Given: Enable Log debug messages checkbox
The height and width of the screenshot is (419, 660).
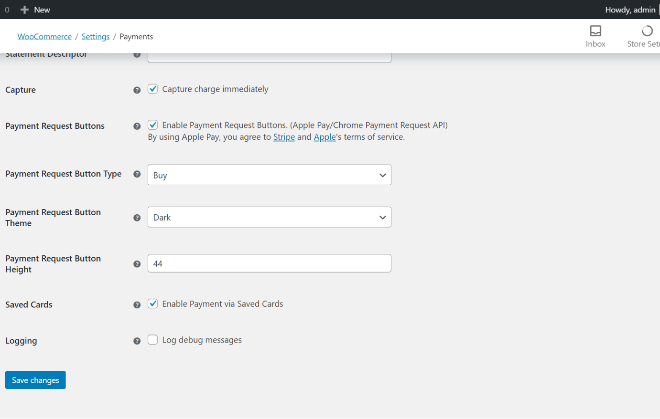Looking at the screenshot, I should pyautogui.click(x=153, y=340).
